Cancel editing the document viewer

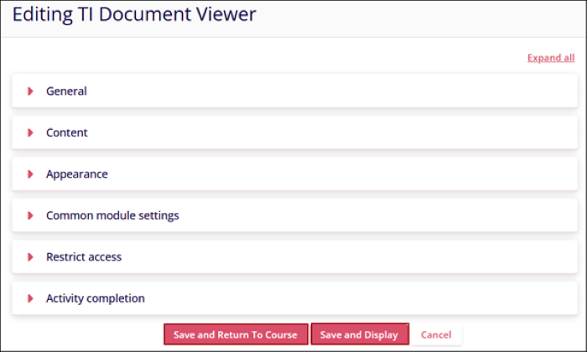[436, 334]
